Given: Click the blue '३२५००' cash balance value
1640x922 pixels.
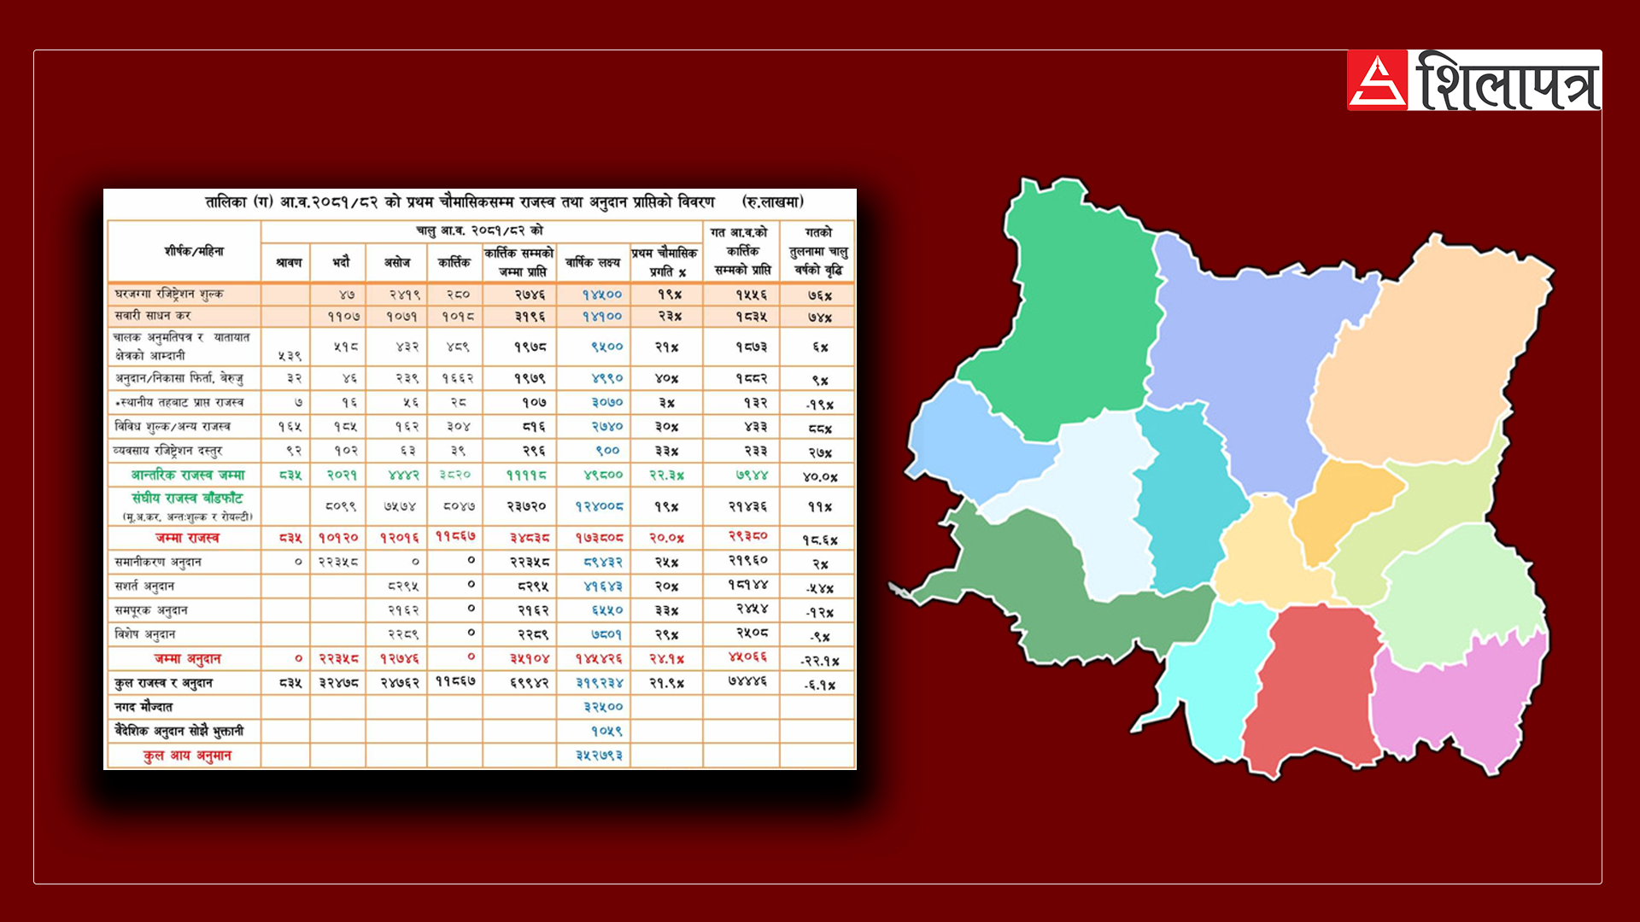Looking at the screenshot, I should (603, 707).
